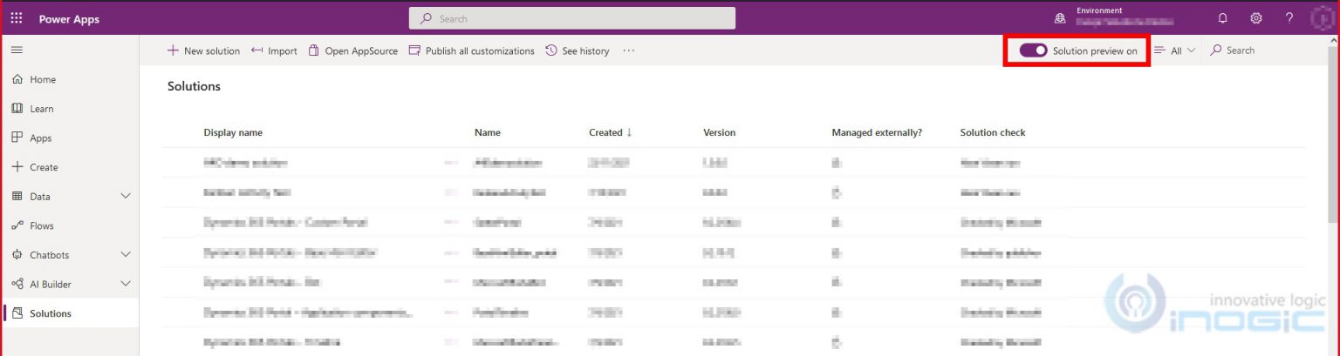Click Publish all customizations

(471, 51)
